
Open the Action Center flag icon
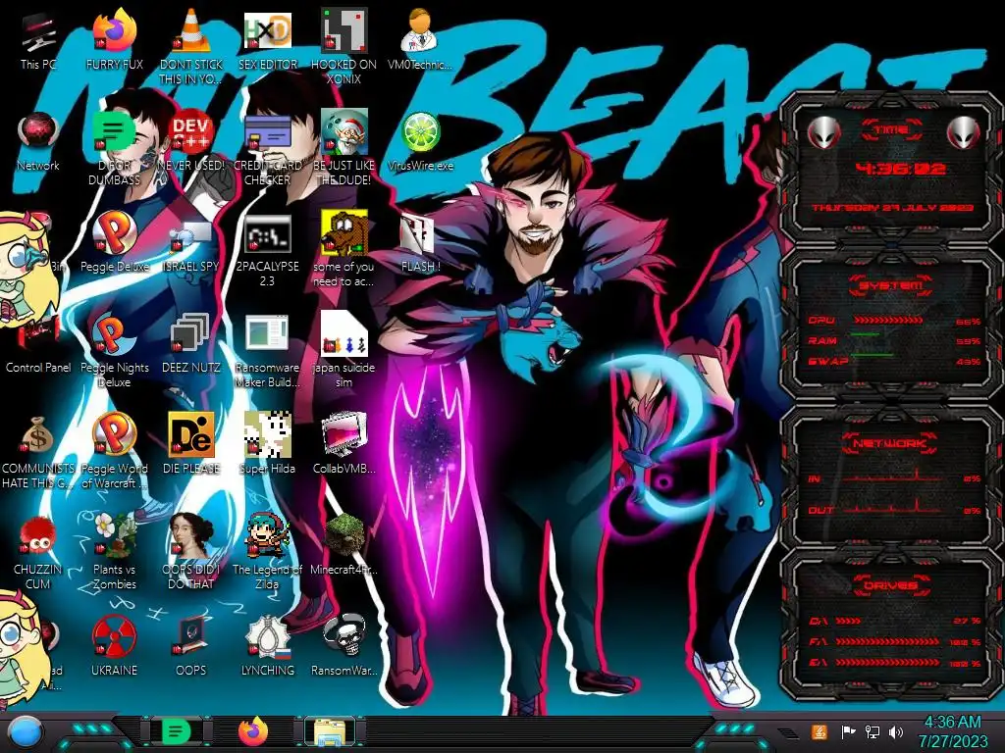click(x=848, y=731)
